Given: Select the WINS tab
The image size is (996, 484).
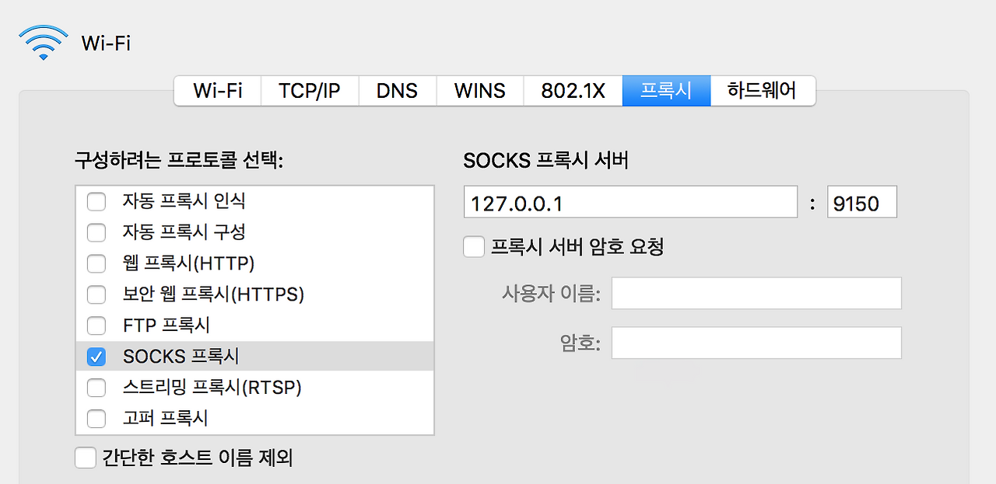Looking at the screenshot, I should click(479, 91).
